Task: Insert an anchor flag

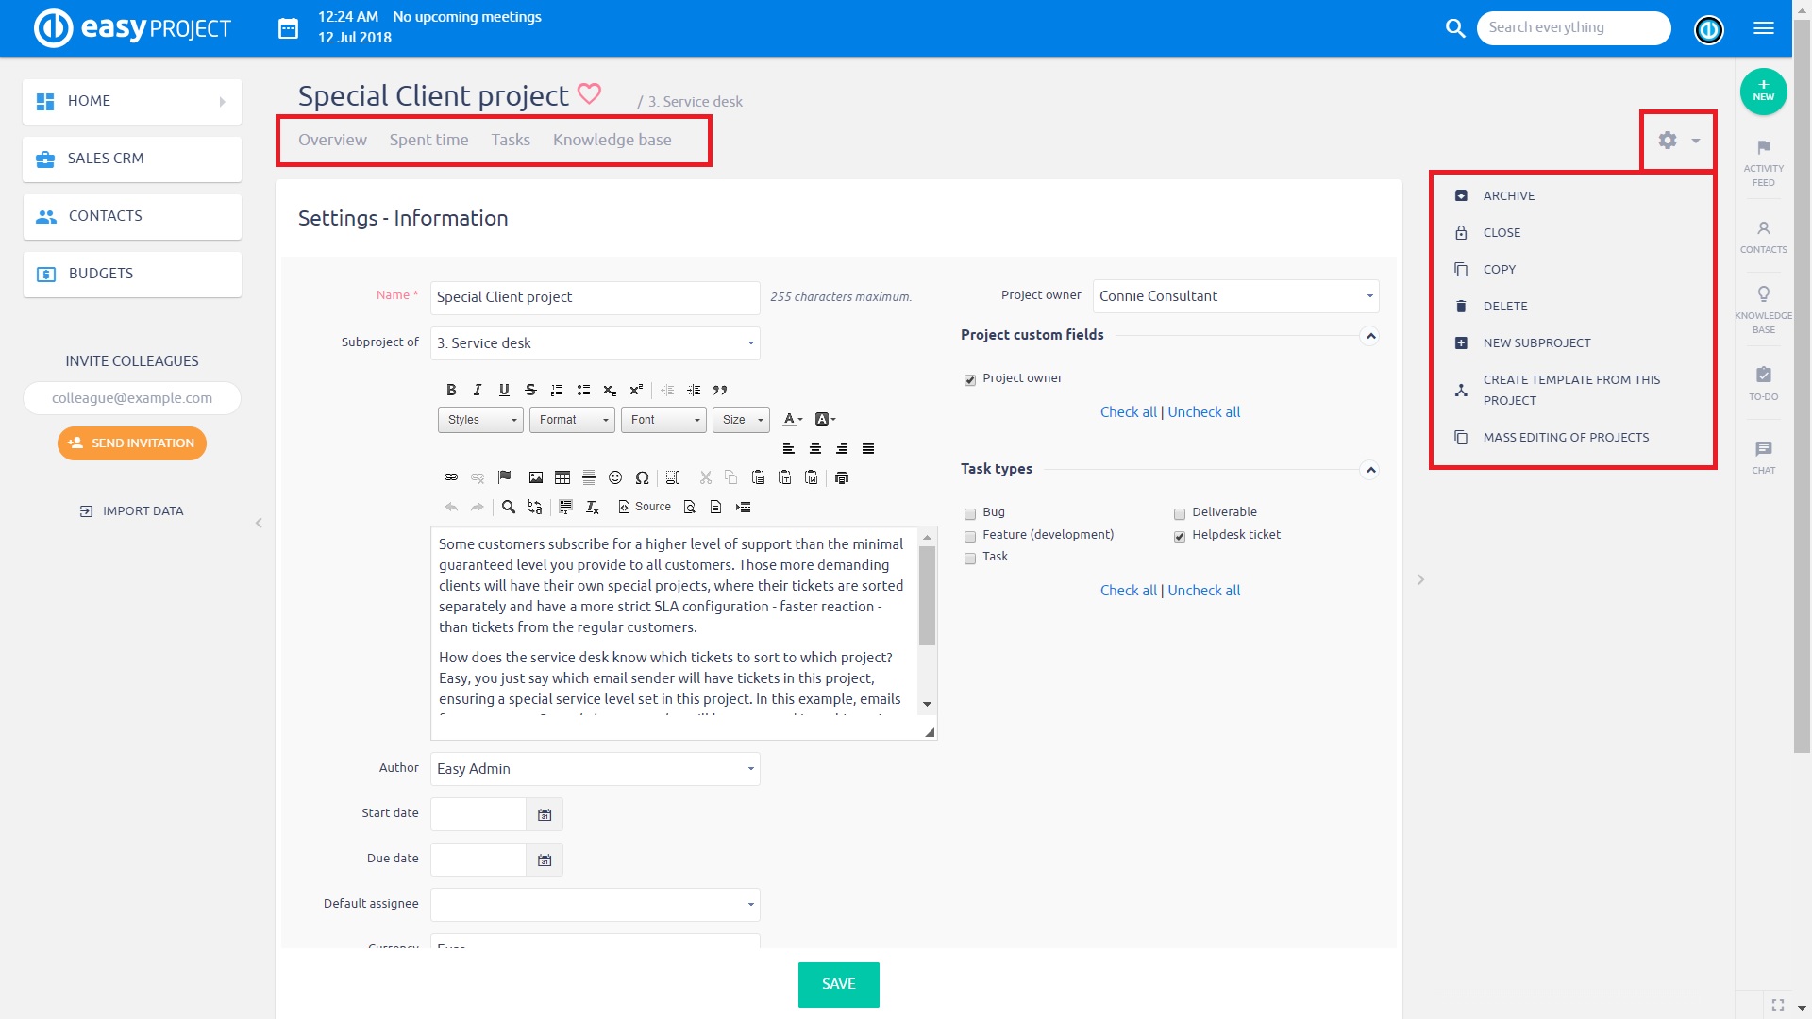Action: [x=504, y=477]
